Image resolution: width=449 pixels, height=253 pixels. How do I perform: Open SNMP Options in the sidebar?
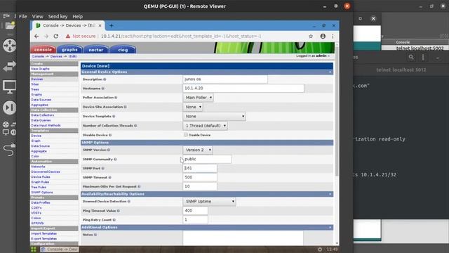pyautogui.click(x=42, y=192)
